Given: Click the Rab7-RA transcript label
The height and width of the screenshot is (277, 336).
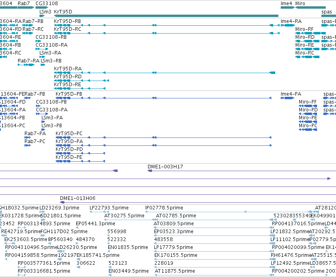Looking at the screenshot, I should (28, 61).
